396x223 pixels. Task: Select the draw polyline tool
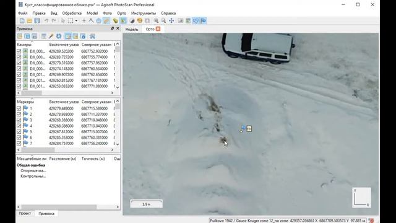click(x=91, y=20)
